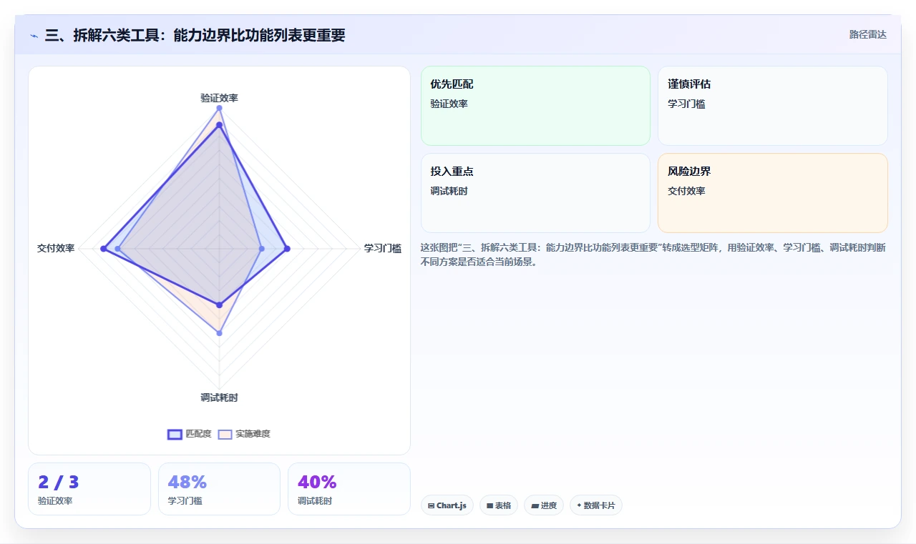Select the 数据卡片 tag chip
The height and width of the screenshot is (544, 916).
596,505
